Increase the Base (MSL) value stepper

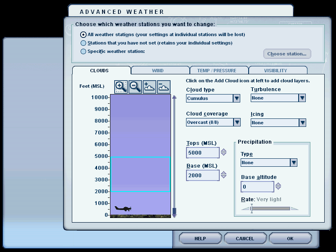click(223, 173)
